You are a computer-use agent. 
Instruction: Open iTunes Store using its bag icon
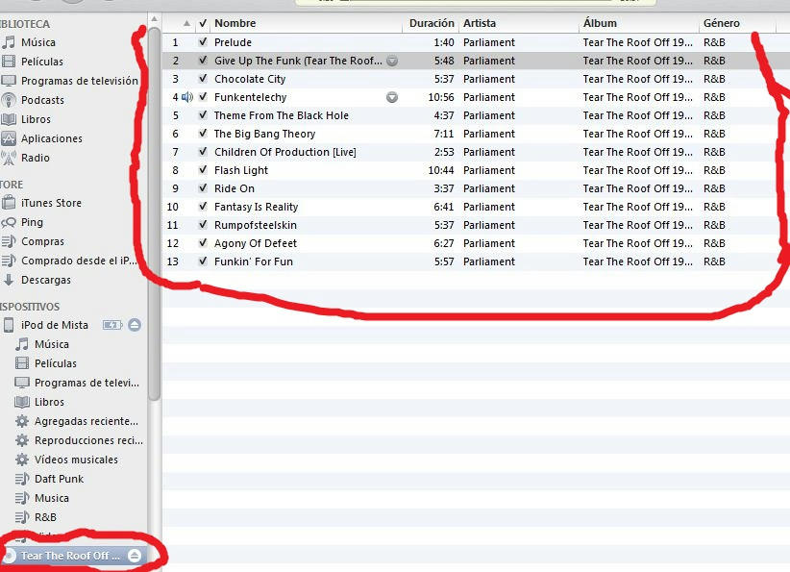tap(9, 203)
